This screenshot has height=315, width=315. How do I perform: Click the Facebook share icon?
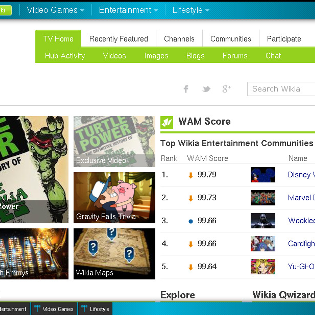point(186,89)
